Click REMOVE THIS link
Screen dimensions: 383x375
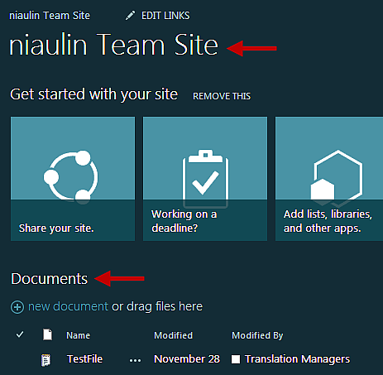(222, 96)
